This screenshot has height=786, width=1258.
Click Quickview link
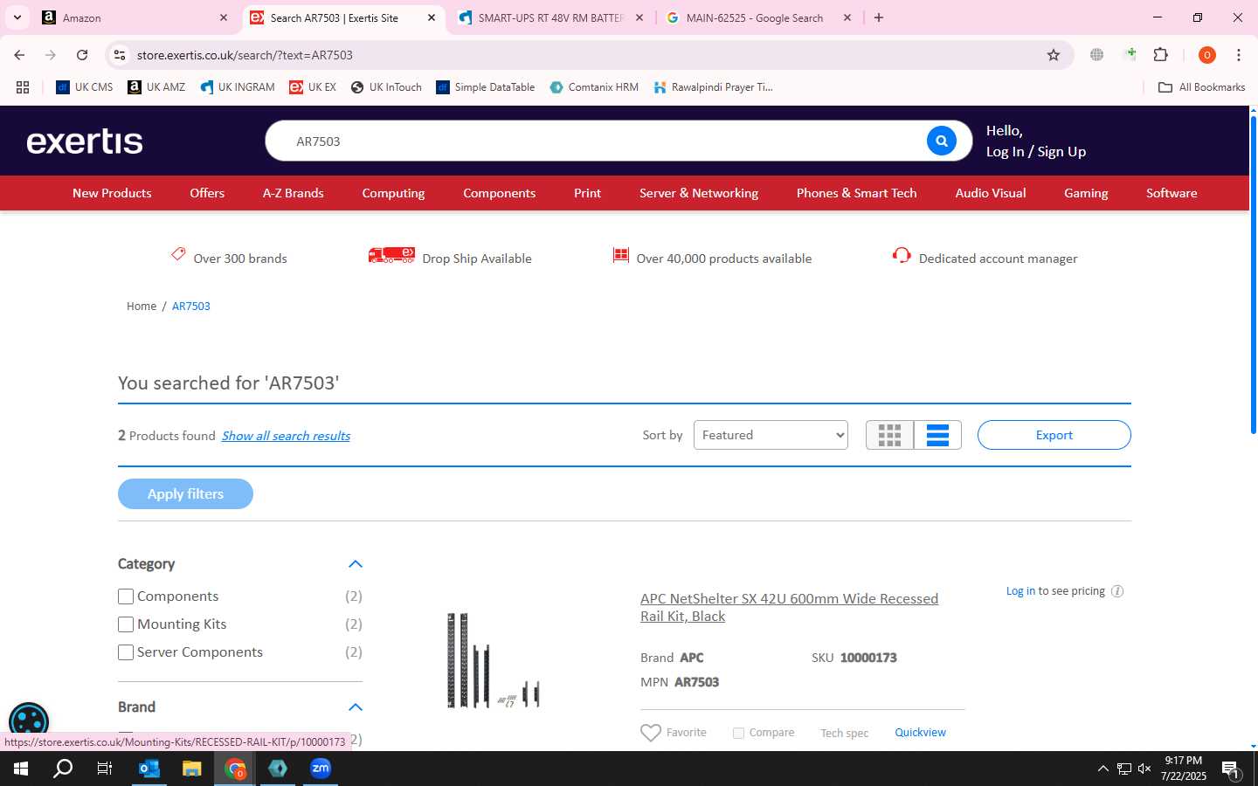tap(920, 733)
